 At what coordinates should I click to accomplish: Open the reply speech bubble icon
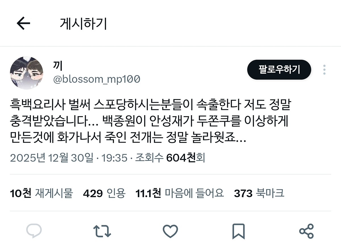[x=34, y=231]
